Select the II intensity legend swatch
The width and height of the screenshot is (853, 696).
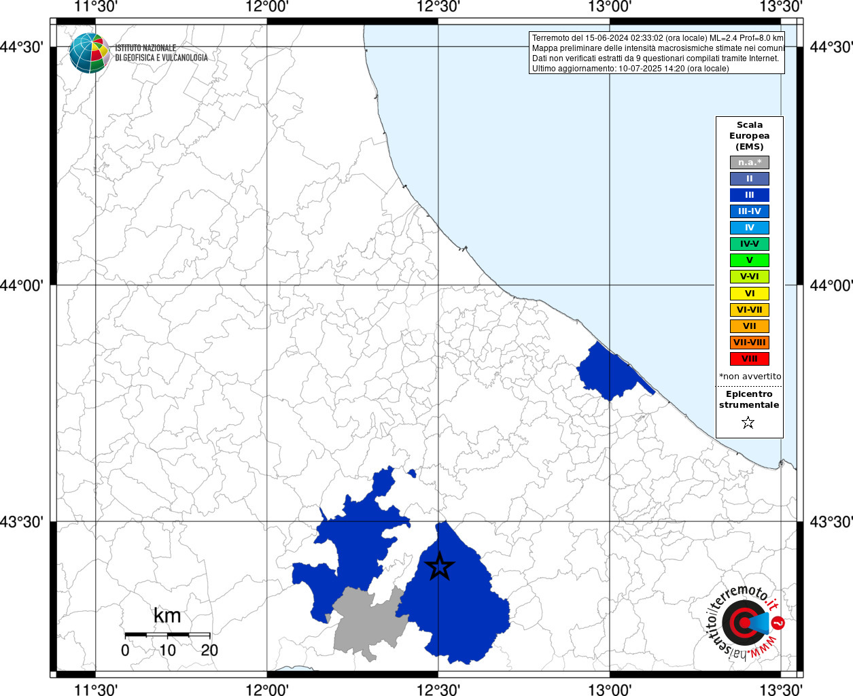(x=750, y=179)
